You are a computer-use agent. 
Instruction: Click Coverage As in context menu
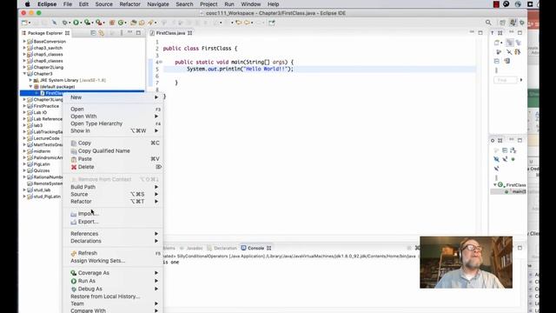113,273
